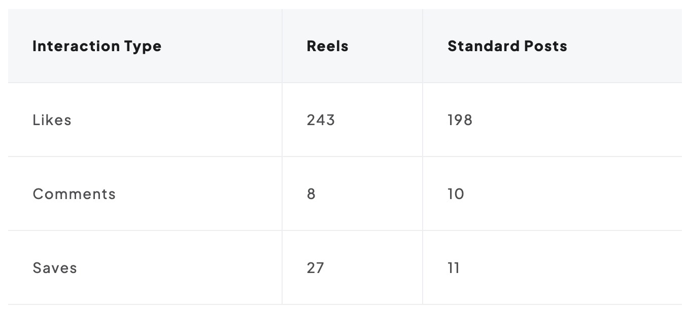Click the Standard Posts likes value 198
Image resolution: width=688 pixels, height=311 pixels.
[460, 120]
